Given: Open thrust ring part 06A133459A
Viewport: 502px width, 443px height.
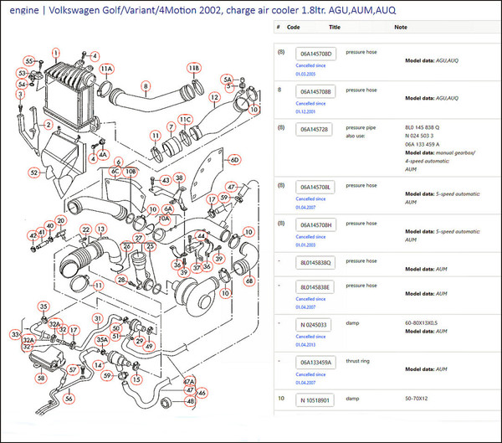Looking at the screenshot, I should click(x=316, y=362).
